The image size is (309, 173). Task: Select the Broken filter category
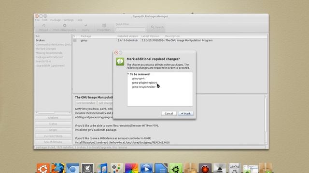click(x=40, y=40)
